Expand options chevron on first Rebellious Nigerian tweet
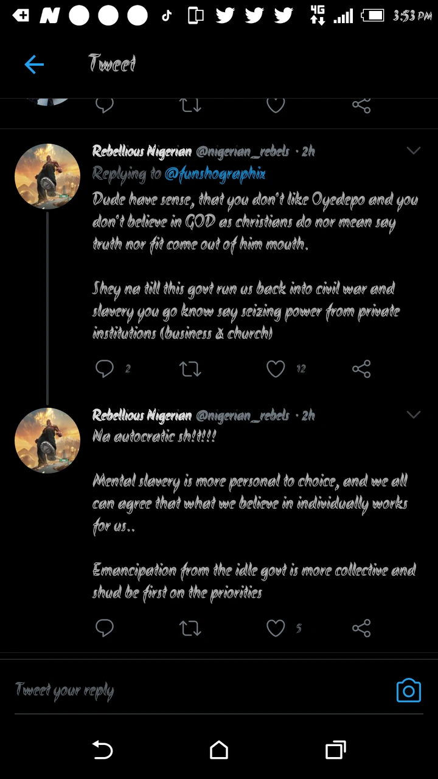Screen dimensions: 438x779 (x=414, y=151)
